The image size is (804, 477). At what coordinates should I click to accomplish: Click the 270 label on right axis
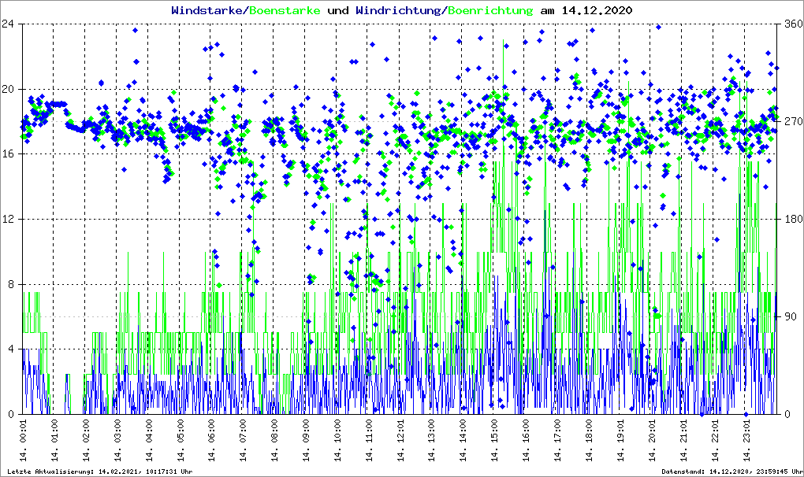791,121
